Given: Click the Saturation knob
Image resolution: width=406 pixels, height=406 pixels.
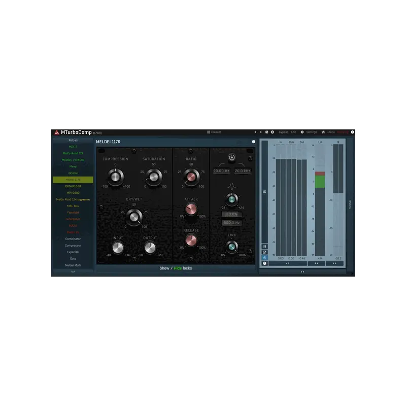Looking at the screenshot, I should [154, 177].
